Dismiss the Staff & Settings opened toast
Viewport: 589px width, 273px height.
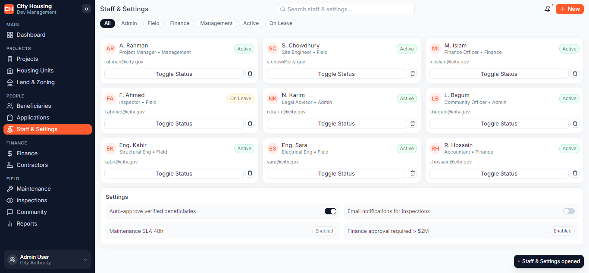[549, 261]
